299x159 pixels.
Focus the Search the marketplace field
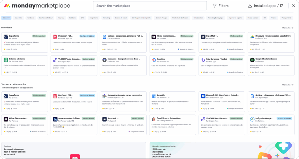tap(150, 6)
